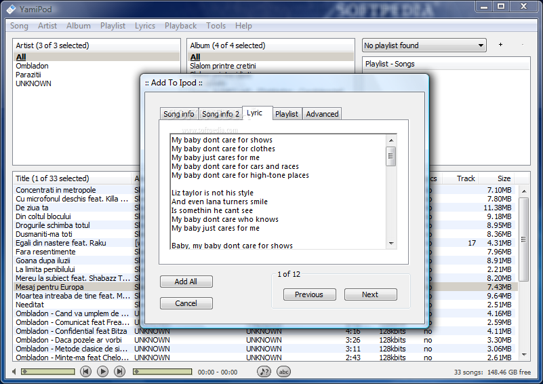Select song La limita penibilului
The image size is (543, 384).
(x=45, y=269)
